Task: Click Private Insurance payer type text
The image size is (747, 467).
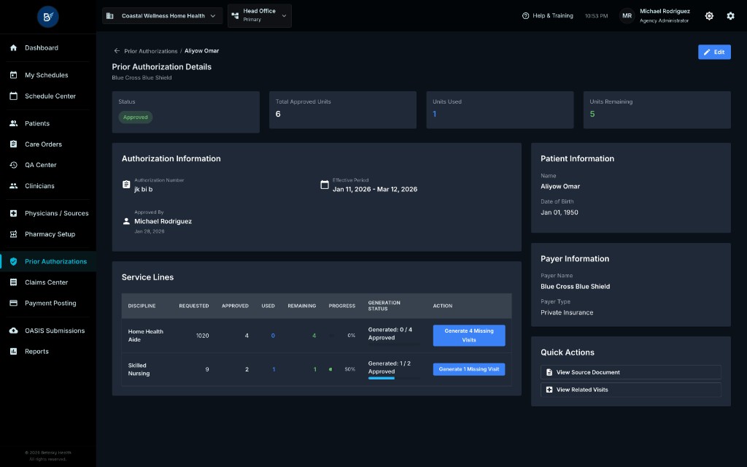Action: (567, 312)
